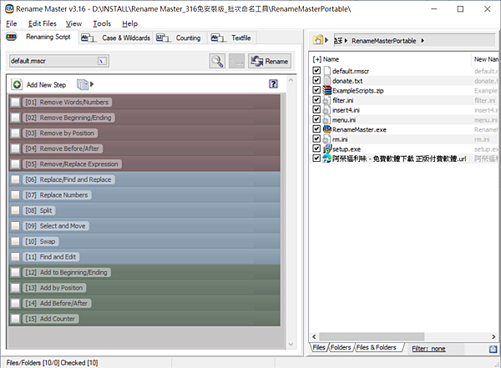Expand the arrow before RenameMasterPortable path
The image size is (501, 368).
(346, 41)
